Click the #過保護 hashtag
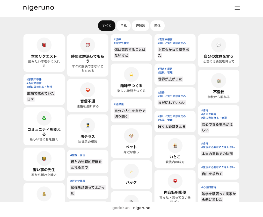Viewport: 263px width, 217px height. (x=119, y=104)
